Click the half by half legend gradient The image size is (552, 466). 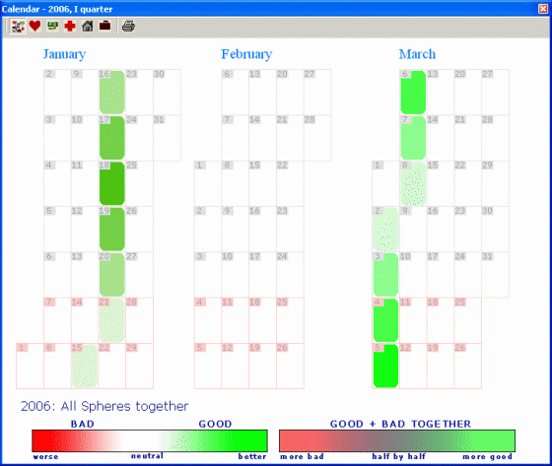(x=397, y=440)
